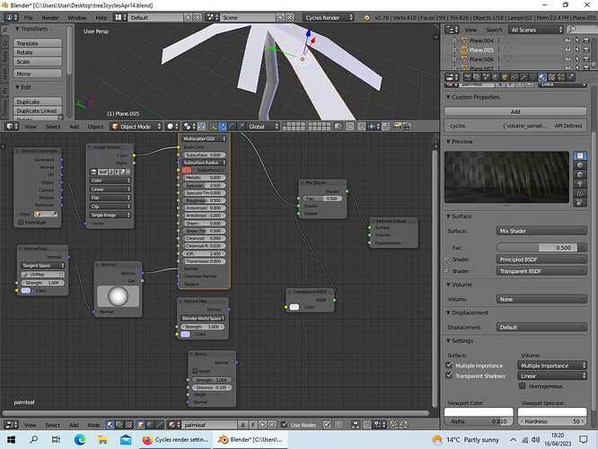This screenshot has width=598, height=449.
Task: Select world shader type globe icon
Action: click(150, 425)
